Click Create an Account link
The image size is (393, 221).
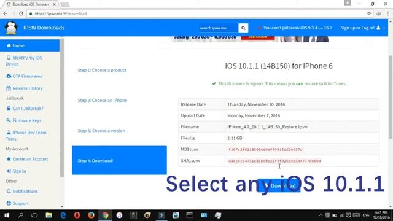pos(27,159)
